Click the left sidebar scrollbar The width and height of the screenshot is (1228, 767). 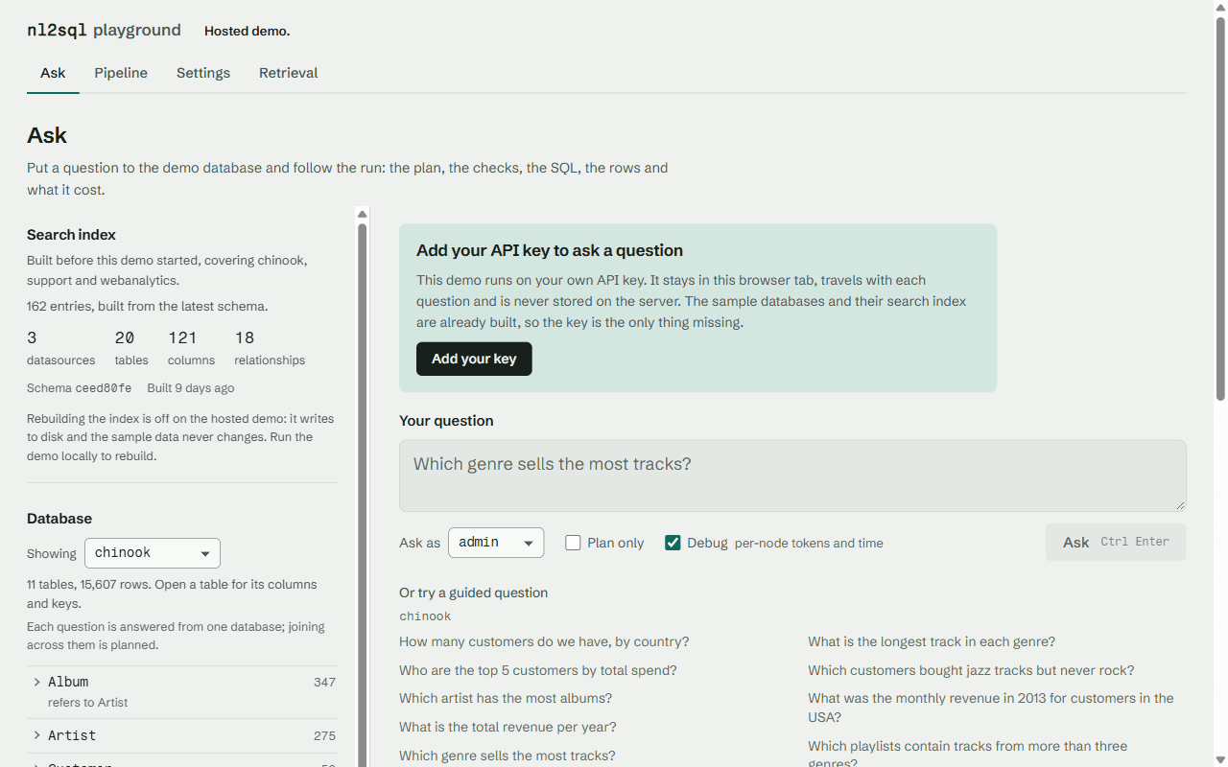click(362, 494)
